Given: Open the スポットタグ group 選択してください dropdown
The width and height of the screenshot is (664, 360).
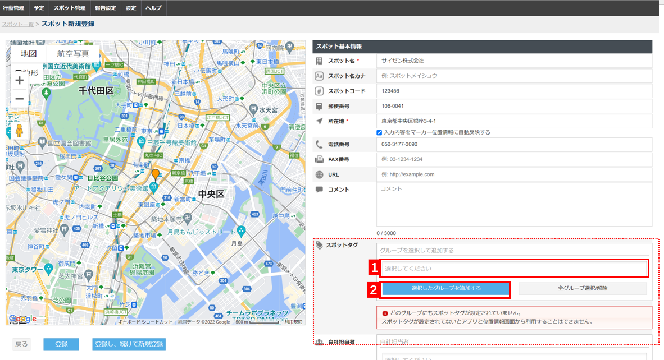Looking at the screenshot, I should [x=514, y=268].
